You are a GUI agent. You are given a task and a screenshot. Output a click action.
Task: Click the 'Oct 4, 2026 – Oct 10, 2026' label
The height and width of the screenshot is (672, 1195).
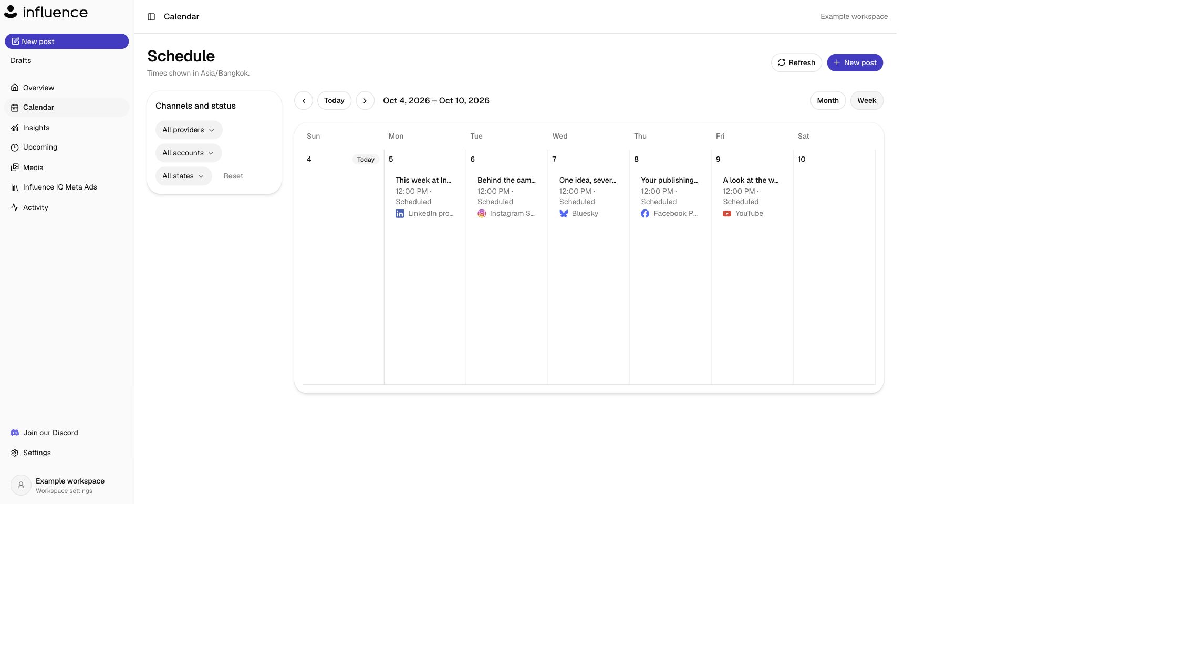[x=436, y=100]
